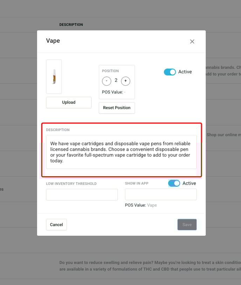Close the Vape dialog with the X

(x=192, y=42)
